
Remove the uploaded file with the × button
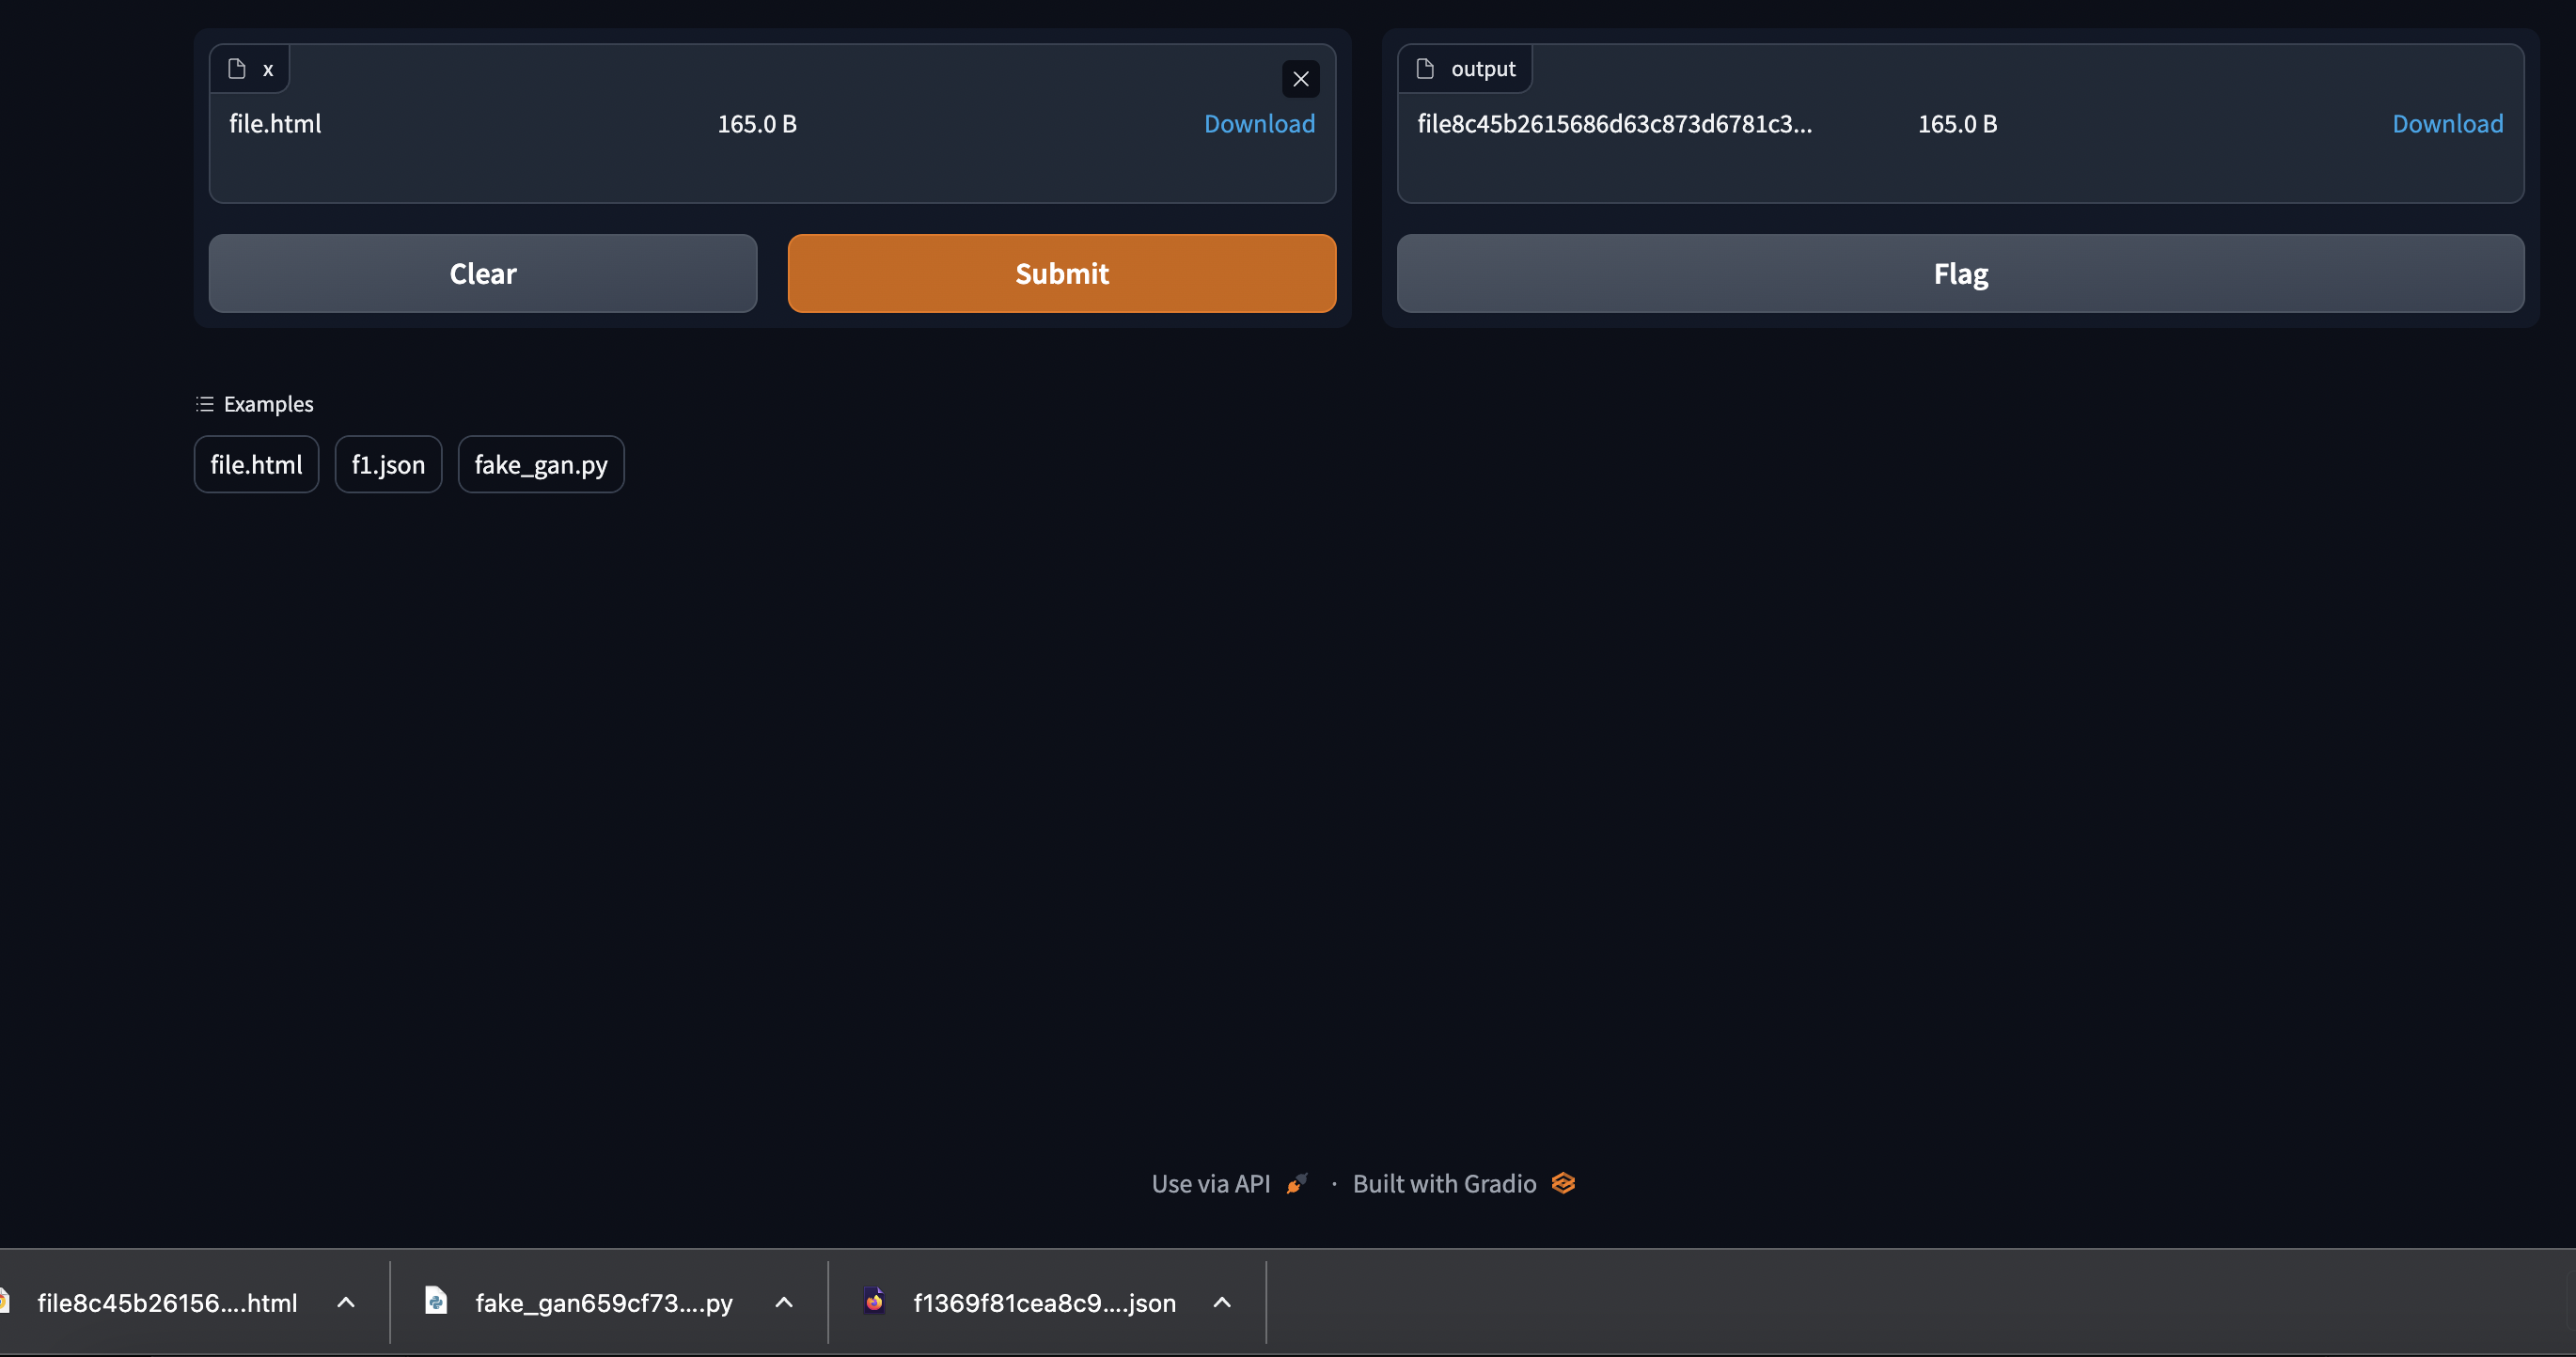1300,79
